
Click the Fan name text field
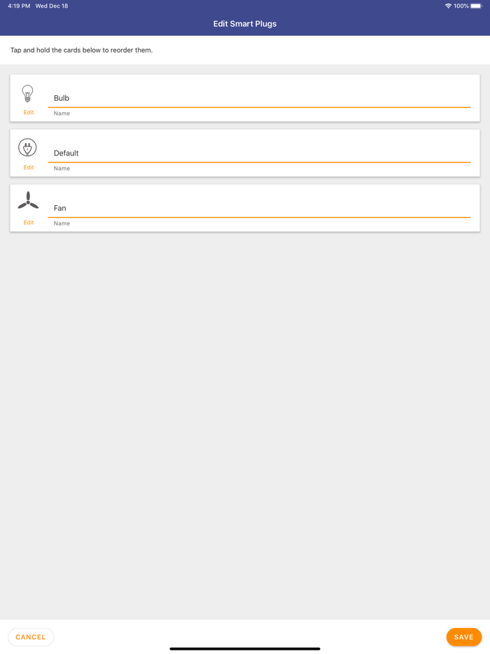point(259,208)
